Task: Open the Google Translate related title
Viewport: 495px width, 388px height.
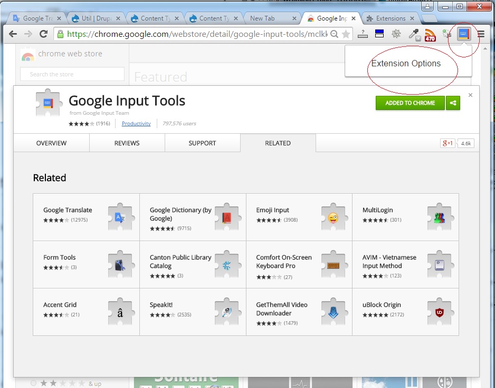Action: coord(68,210)
